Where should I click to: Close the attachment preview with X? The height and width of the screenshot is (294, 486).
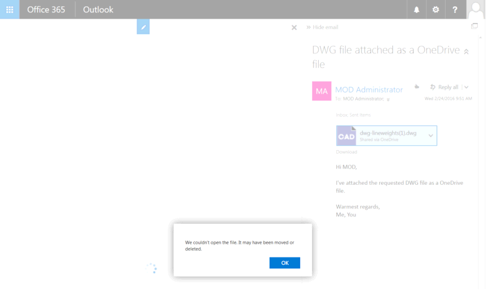[x=294, y=27]
